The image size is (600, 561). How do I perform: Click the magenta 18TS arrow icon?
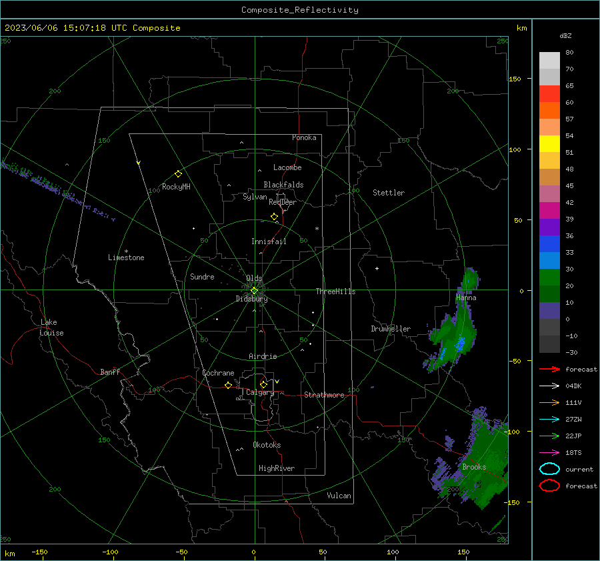[549, 452]
